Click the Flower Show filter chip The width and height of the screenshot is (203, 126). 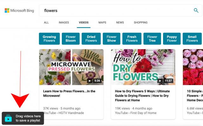[111, 39]
